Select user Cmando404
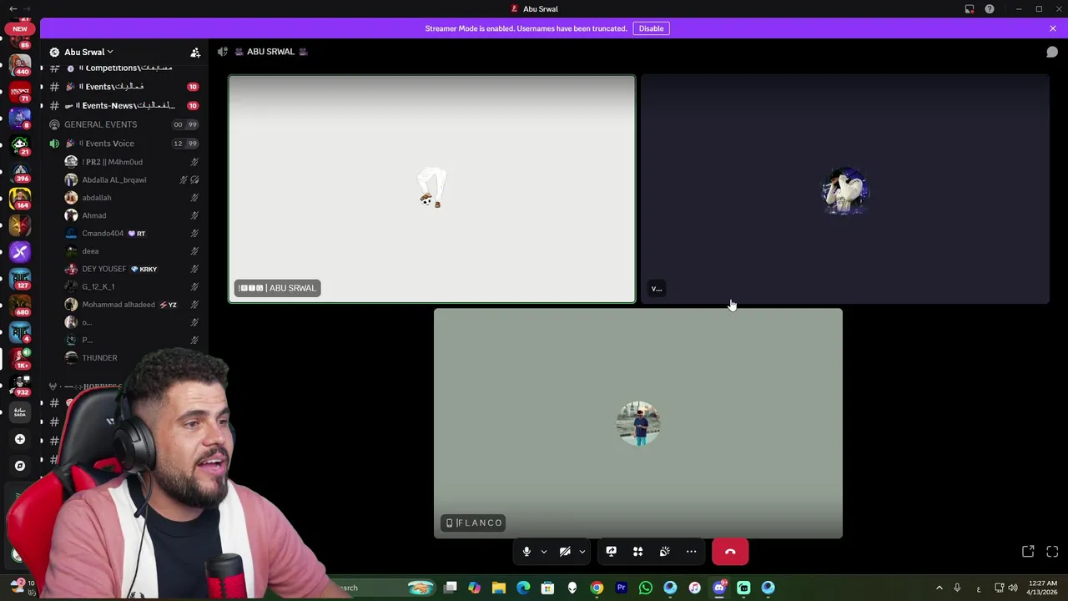Viewport: 1068px width, 601px height. point(132,233)
